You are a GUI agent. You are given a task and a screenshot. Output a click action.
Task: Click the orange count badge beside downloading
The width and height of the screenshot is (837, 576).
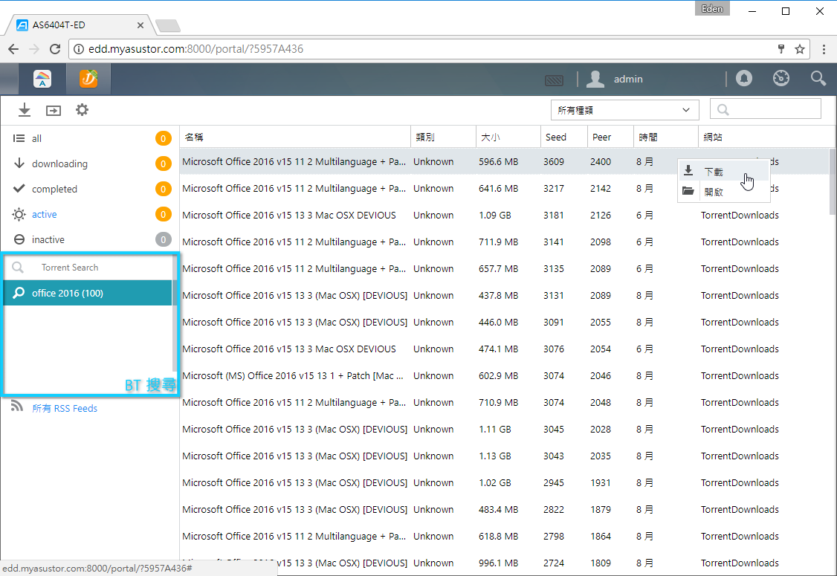164,164
